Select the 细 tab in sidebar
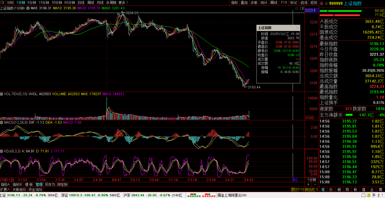 (x=339, y=189)
